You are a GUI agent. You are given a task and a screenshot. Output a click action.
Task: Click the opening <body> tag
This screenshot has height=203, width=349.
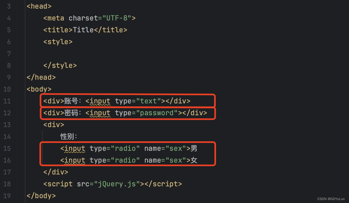pyautogui.click(x=39, y=89)
